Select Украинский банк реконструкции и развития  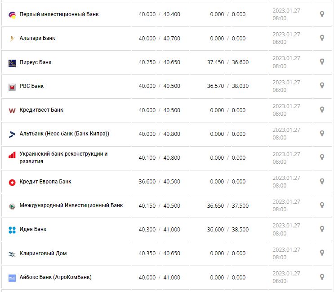tap(63, 157)
